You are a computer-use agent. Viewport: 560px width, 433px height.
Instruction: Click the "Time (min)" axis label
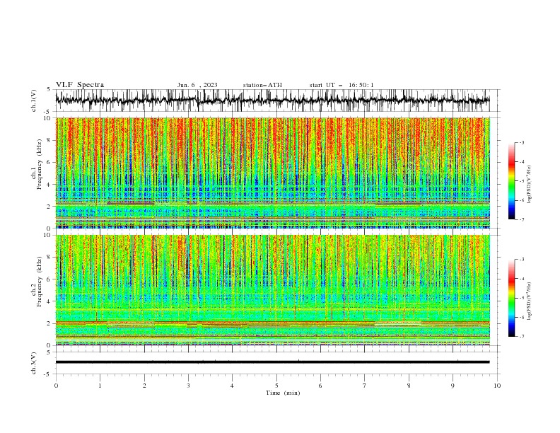(283, 393)
